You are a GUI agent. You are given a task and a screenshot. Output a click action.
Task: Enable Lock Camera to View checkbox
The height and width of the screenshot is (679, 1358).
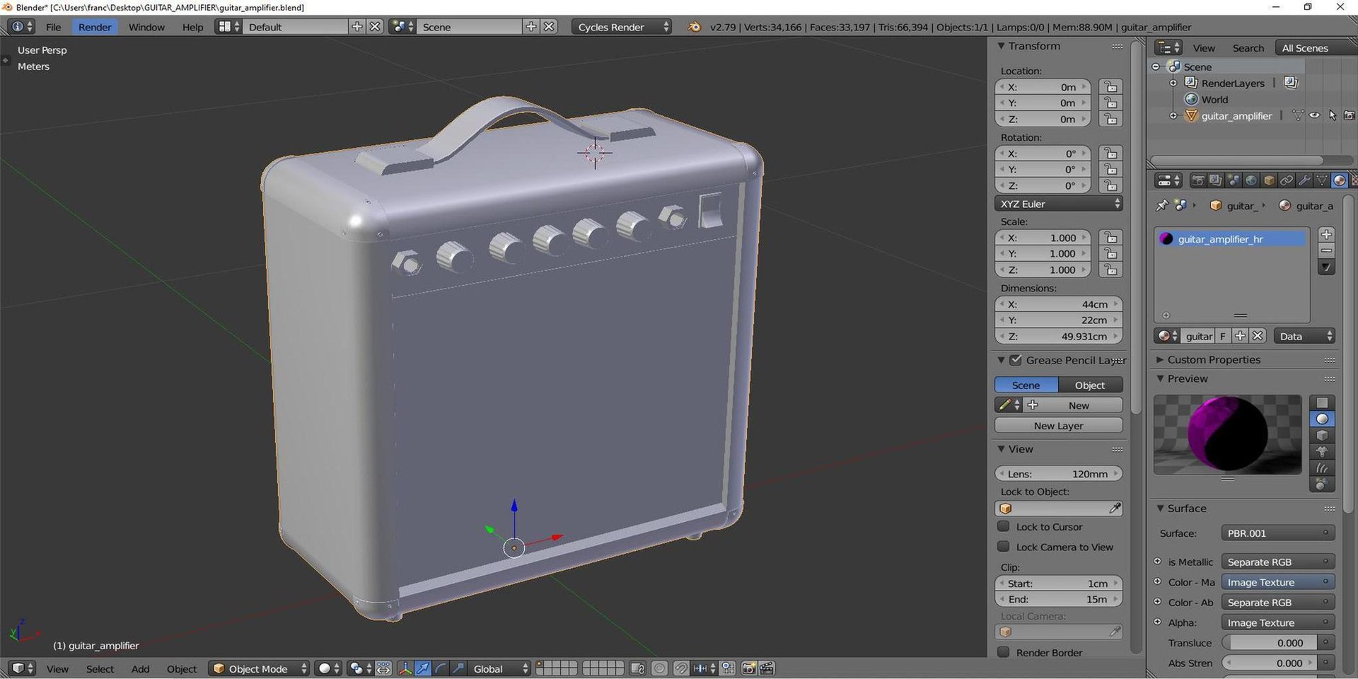pos(1003,546)
